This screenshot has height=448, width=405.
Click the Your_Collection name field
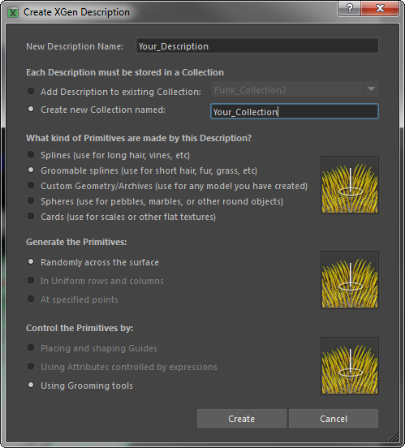pos(295,111)
